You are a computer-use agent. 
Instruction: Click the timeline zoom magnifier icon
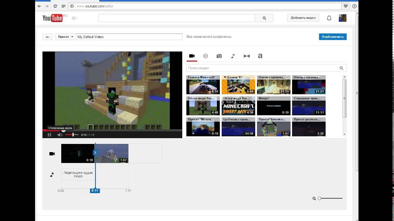click(x=314, y=199)
